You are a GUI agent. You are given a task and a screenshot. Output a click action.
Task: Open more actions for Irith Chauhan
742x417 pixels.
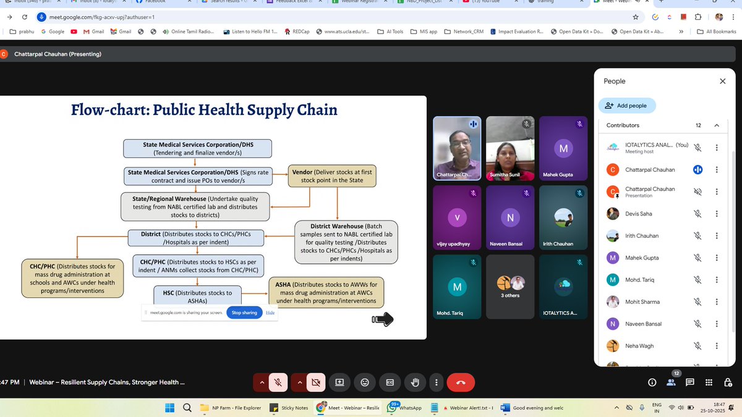pos(717,236)
